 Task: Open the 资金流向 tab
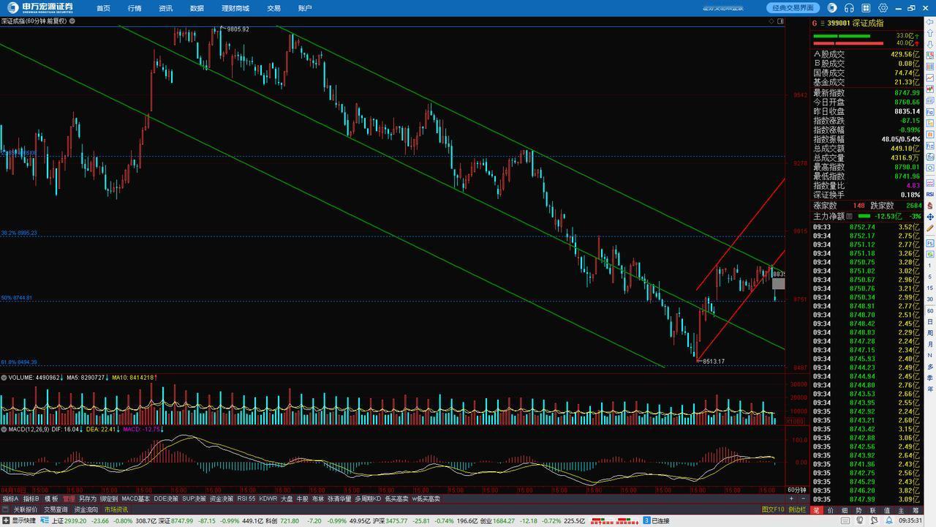tap(86, 509)
